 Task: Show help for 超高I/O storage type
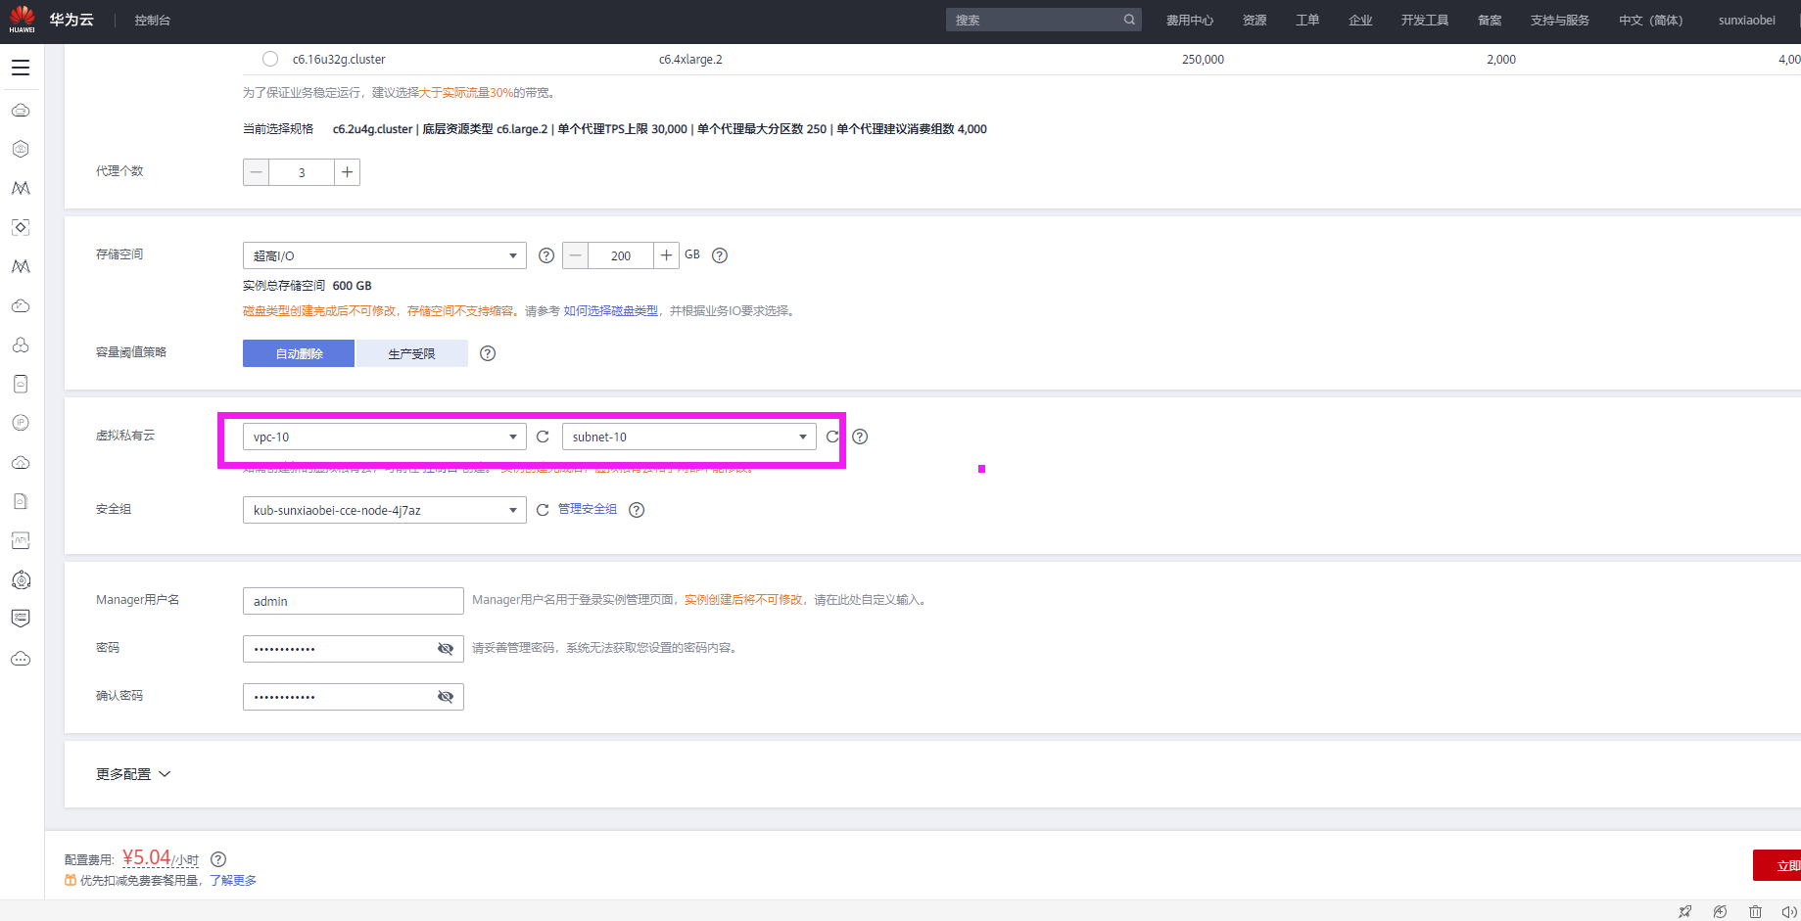click(x=546, y=255)
